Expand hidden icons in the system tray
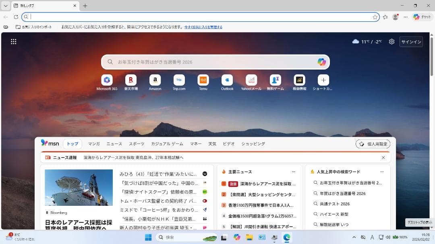Screen dimensions: 435x244 click(353, 238)
